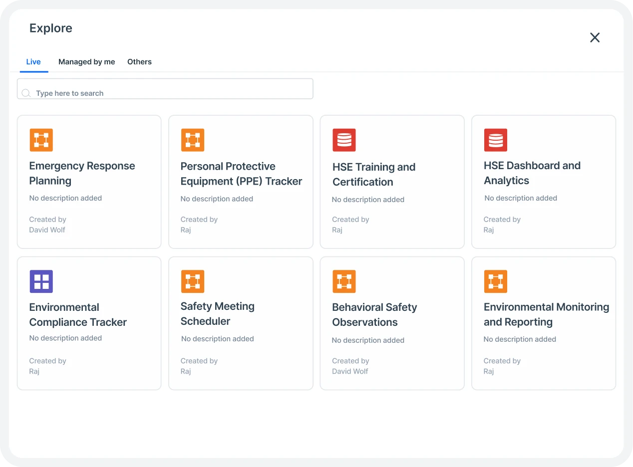This screenshot has height=467, width=633.
Task: Click the orange icon on Personal Protective Equipment Tracker
Action: (x=193, y=140)
